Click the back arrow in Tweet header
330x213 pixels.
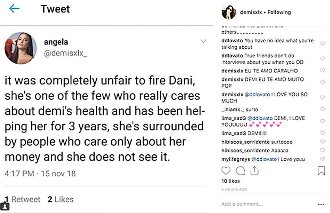[14, 9]
